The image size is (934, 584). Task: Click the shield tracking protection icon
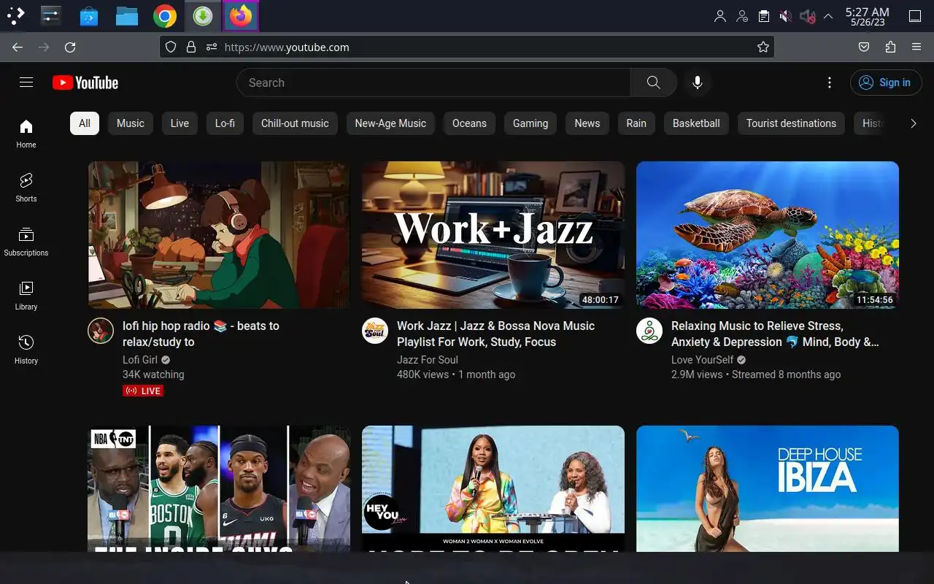pos(171,47)
